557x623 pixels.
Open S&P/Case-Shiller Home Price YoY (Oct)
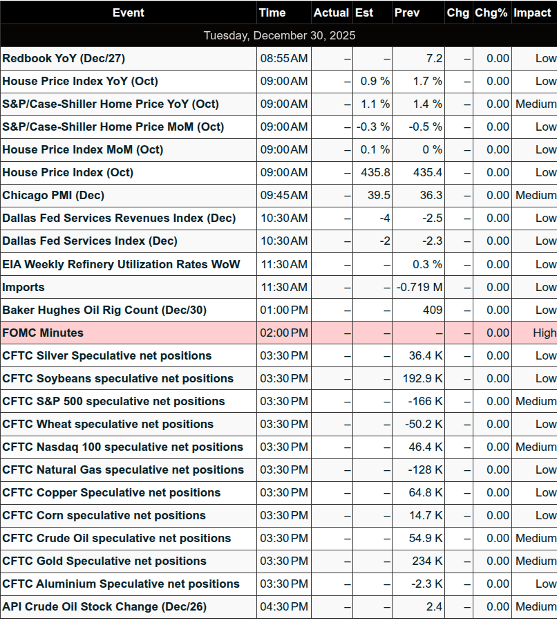click(x=111, y=104)
